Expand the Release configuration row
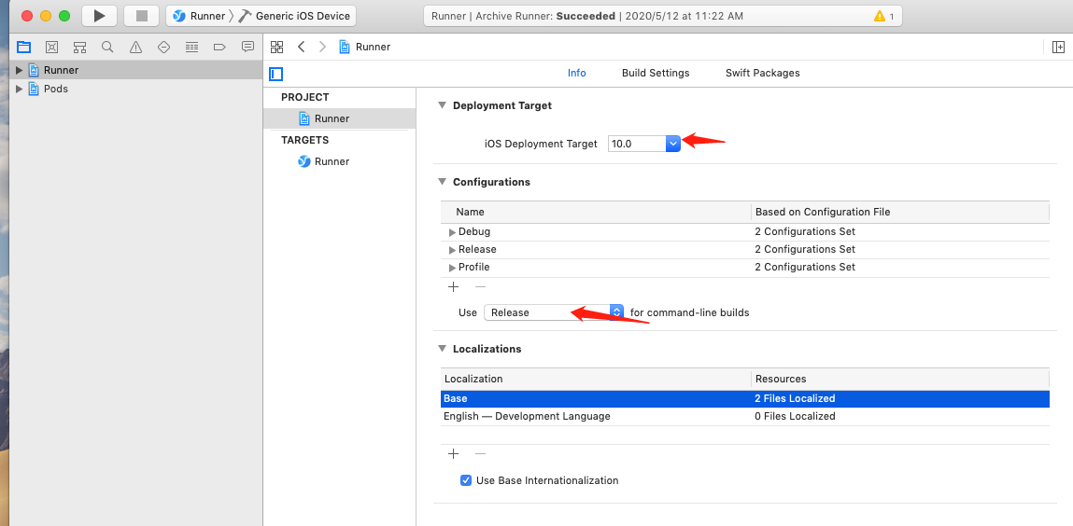 (452, 250)
